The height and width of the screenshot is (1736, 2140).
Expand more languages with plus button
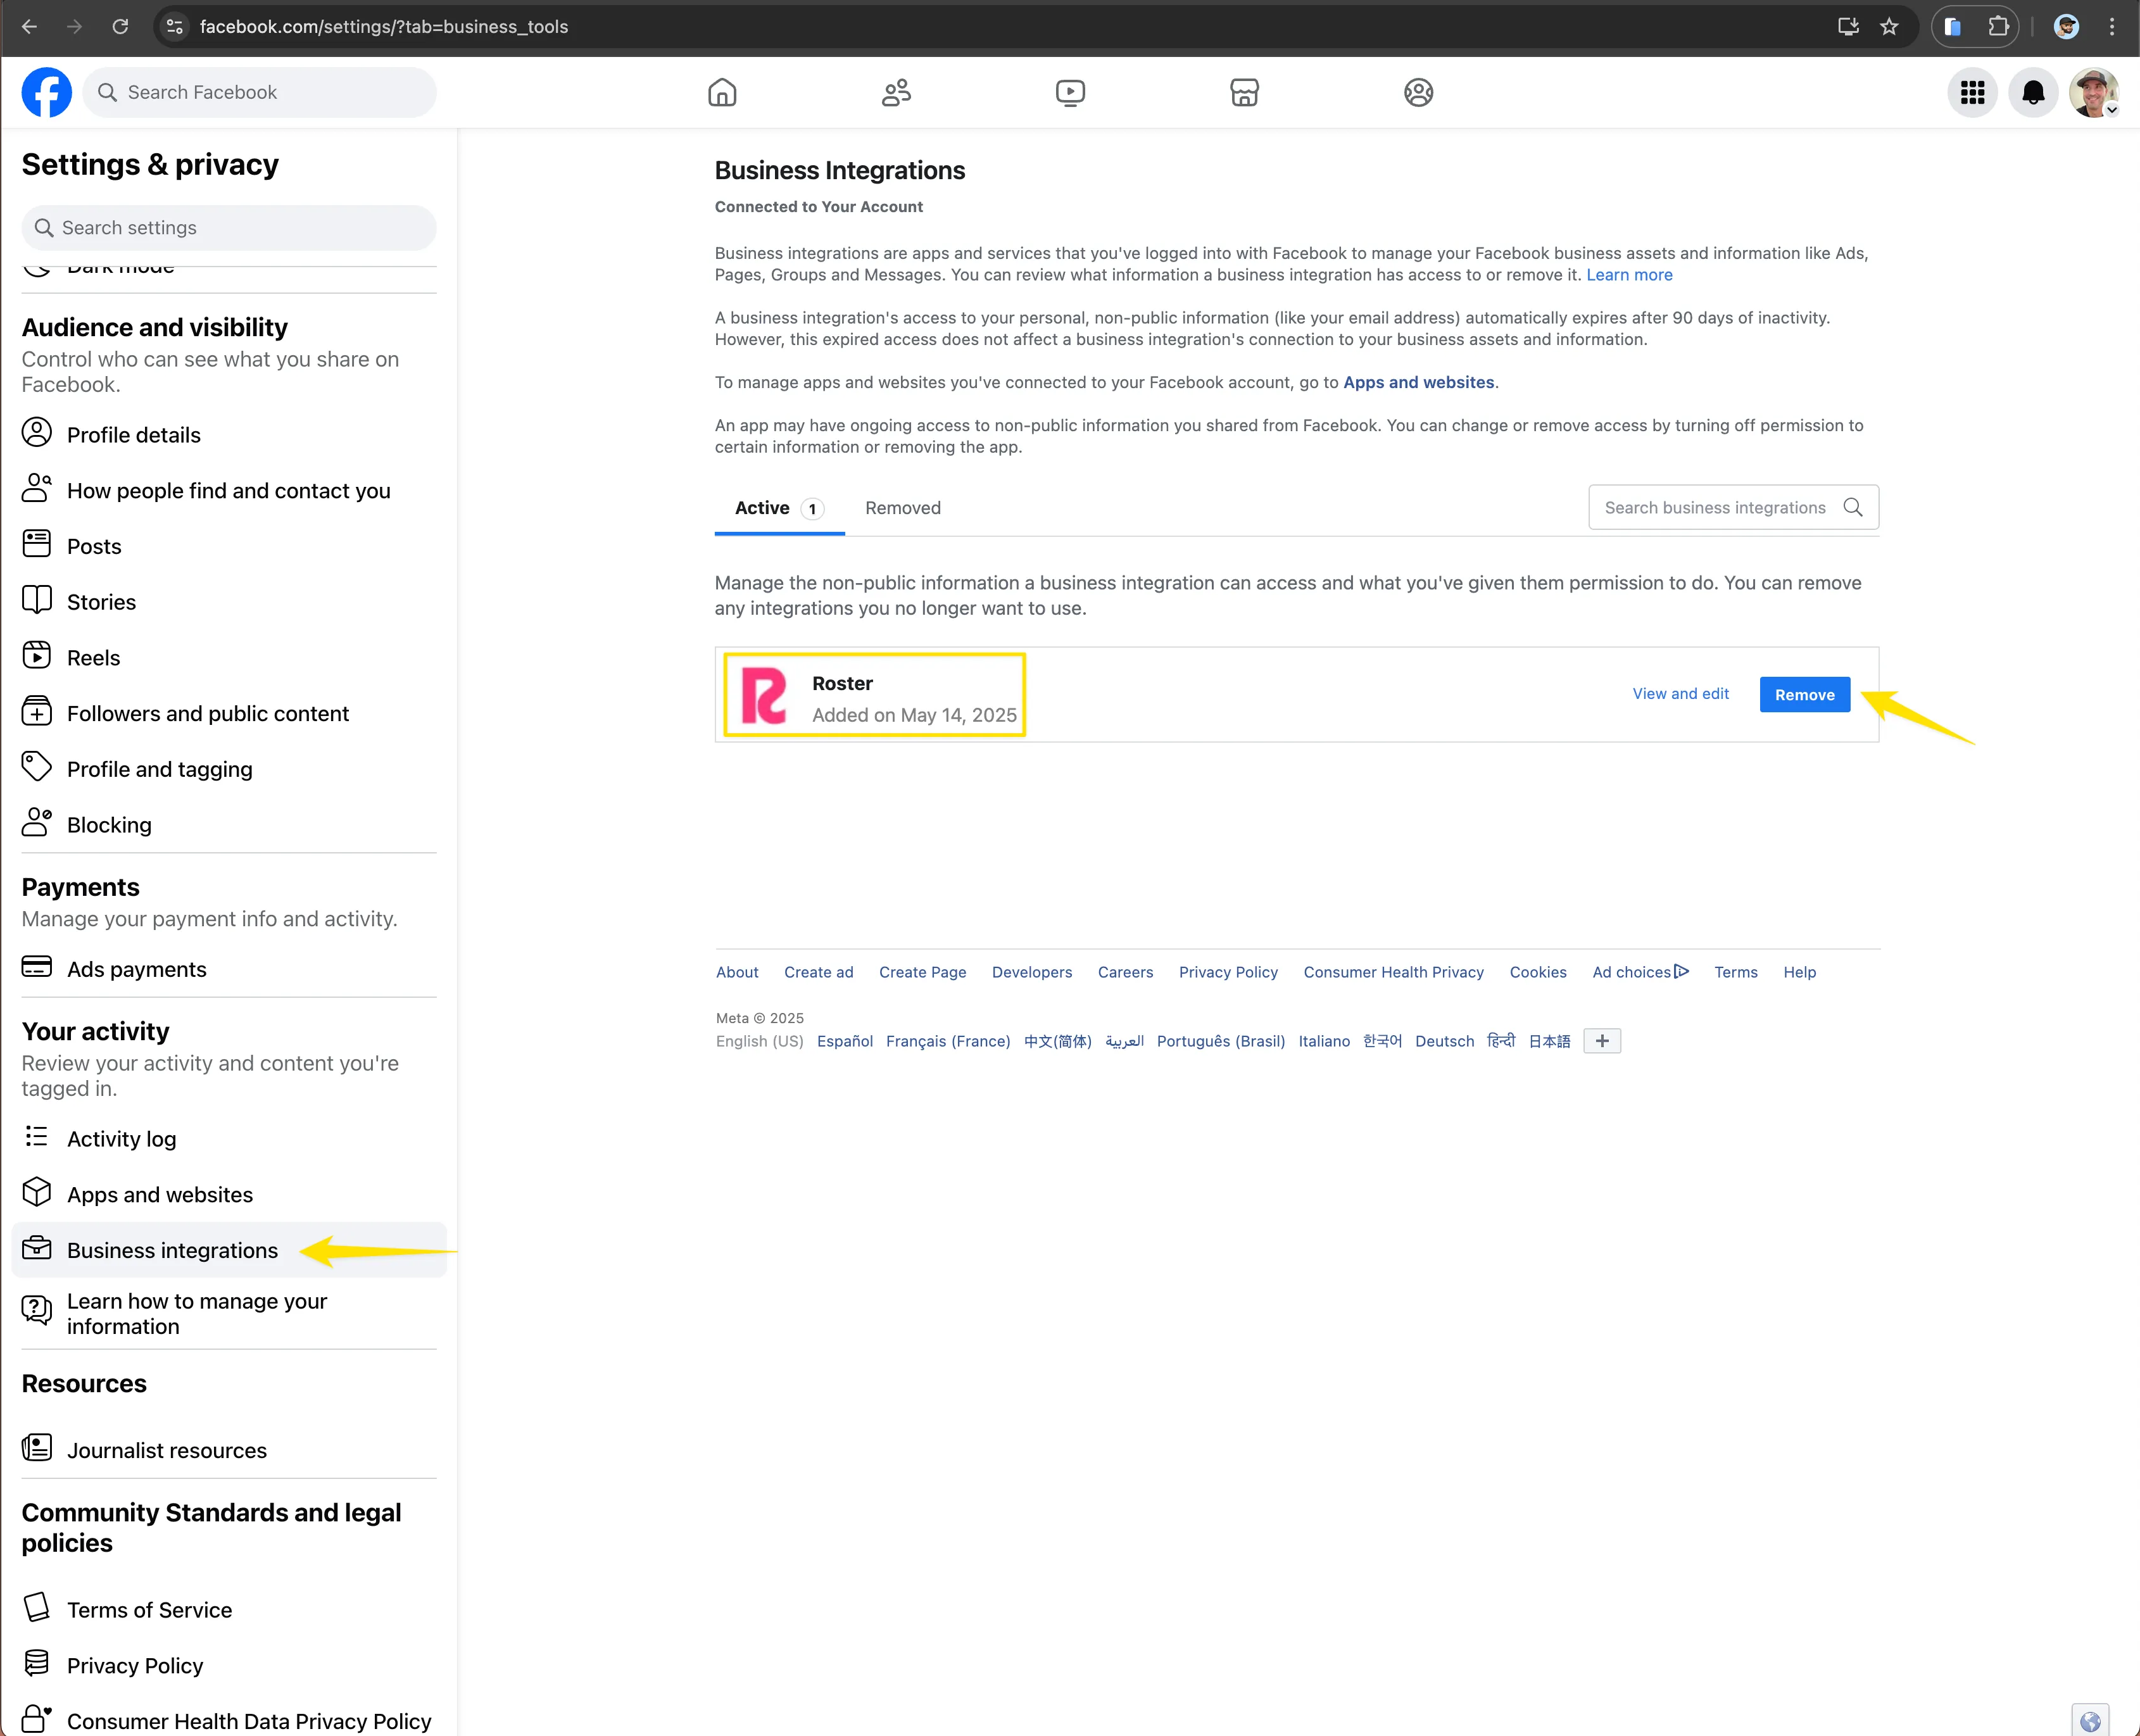pos(1602,1041)
